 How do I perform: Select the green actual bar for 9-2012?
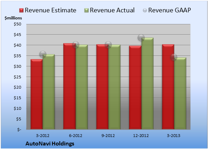tap(114, 87)
